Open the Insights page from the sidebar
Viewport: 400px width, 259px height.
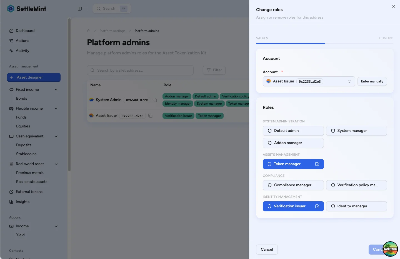pos(22,202)
